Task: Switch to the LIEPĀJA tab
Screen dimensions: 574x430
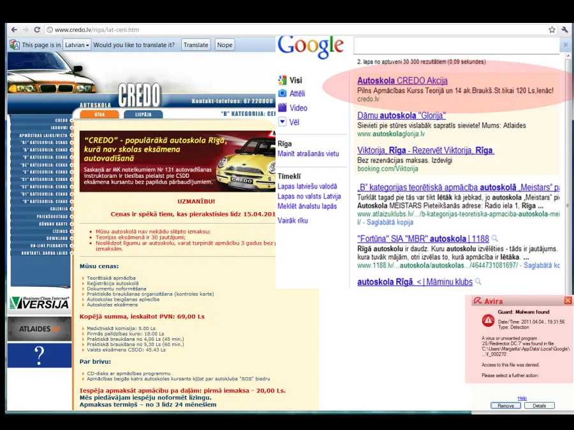Action: [x=143, y=115]
